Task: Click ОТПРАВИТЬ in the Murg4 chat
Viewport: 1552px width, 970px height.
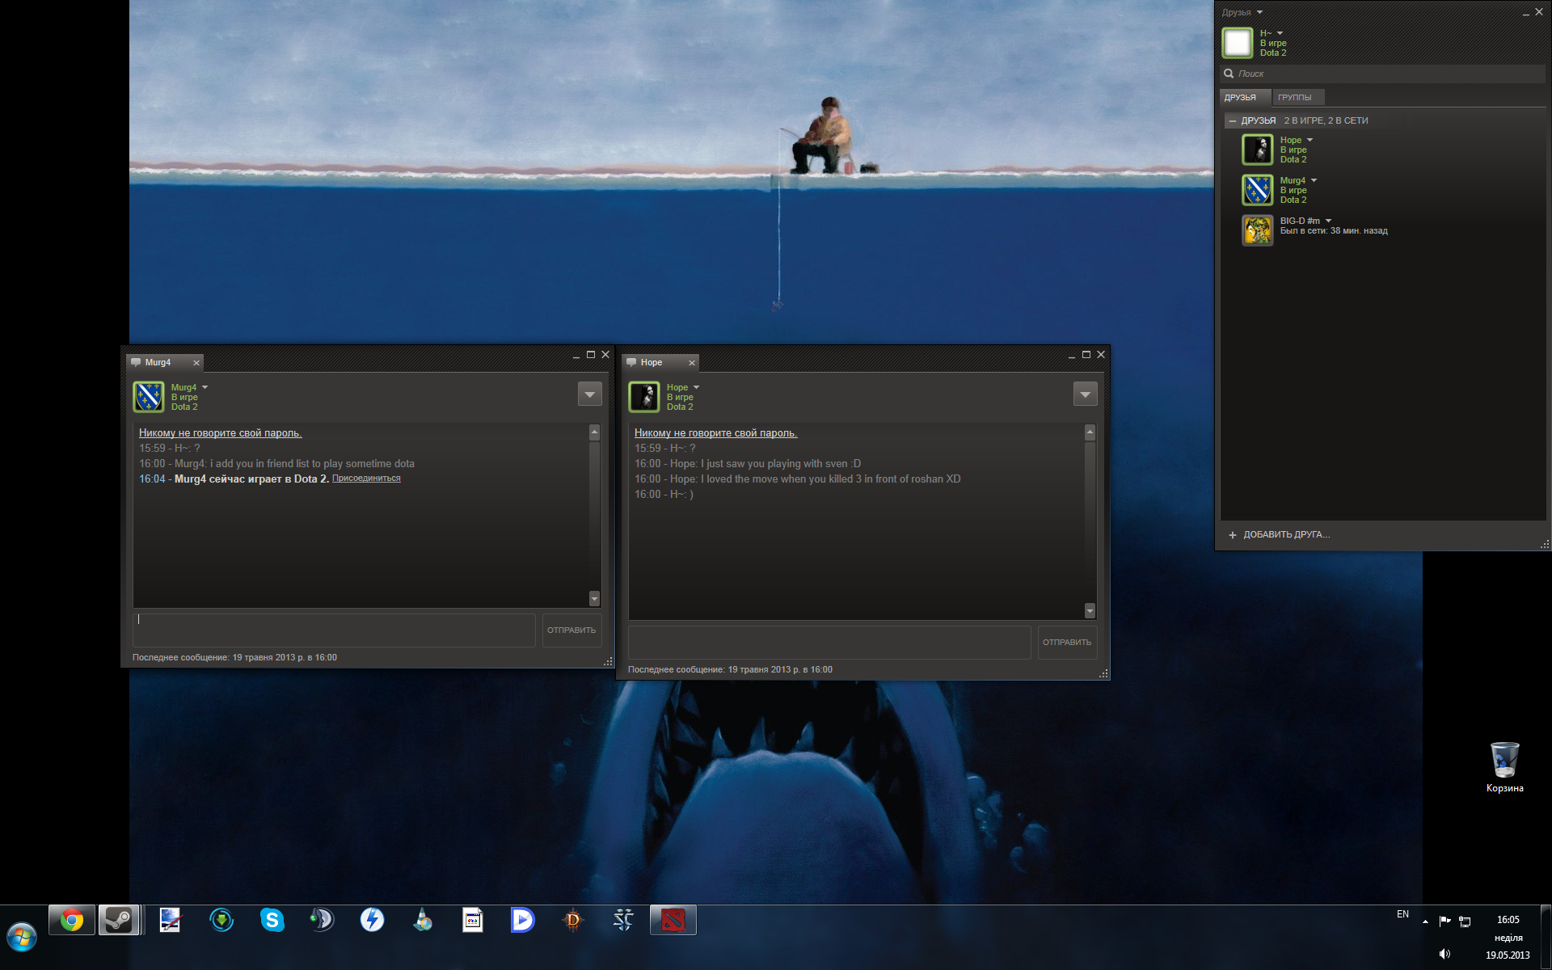Action: tap(571, 630)
